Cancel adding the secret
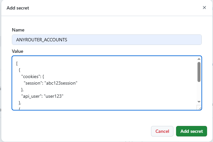The width and height of the screenshot is (213, 142). 162,131
